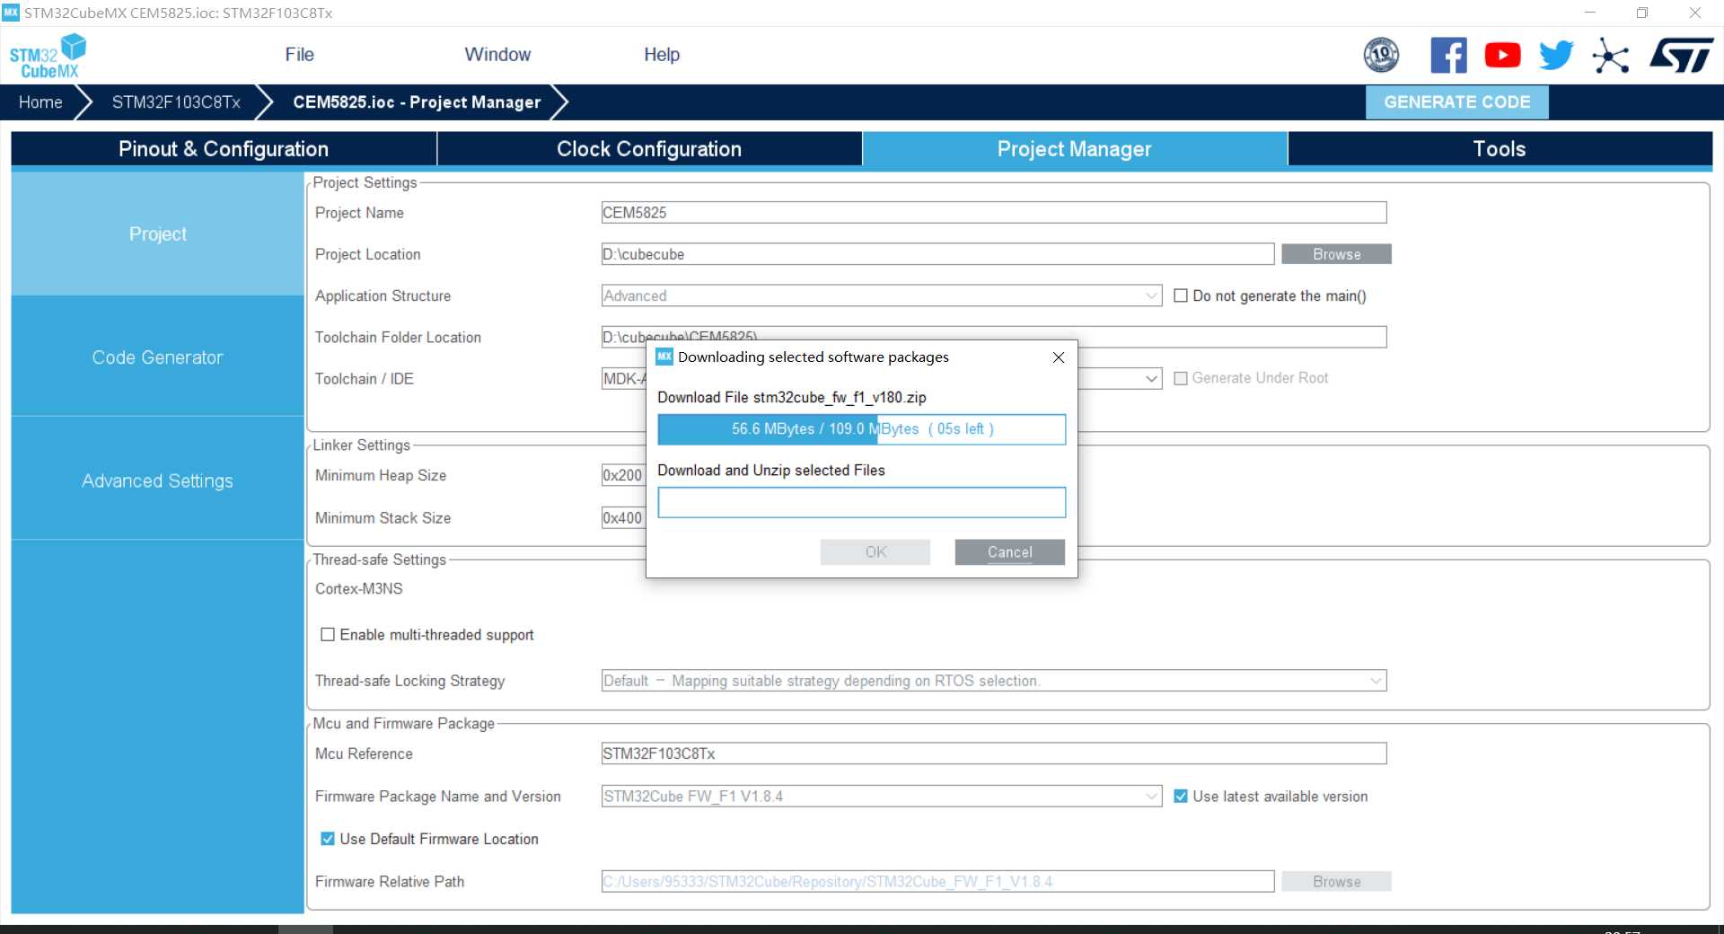The height and width of the screenshot is (934, 1724).
Task: Open the ST 10-year anniversary badge icon
Action: click(x=1381, y=55)
